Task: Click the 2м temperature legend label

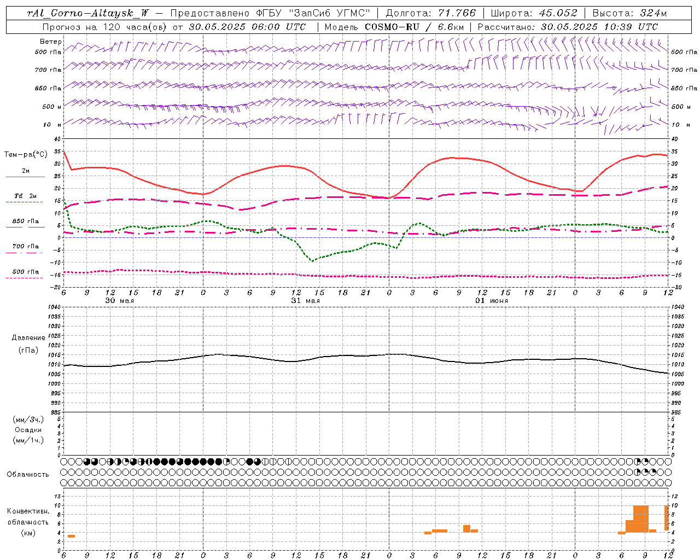Action: (26, 171)
